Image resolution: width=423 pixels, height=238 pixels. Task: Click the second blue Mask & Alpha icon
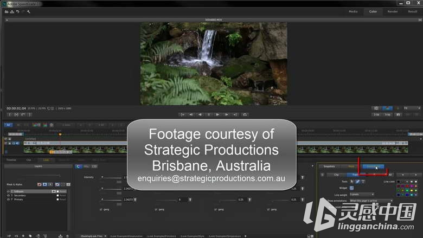click(x=45, y=184)
